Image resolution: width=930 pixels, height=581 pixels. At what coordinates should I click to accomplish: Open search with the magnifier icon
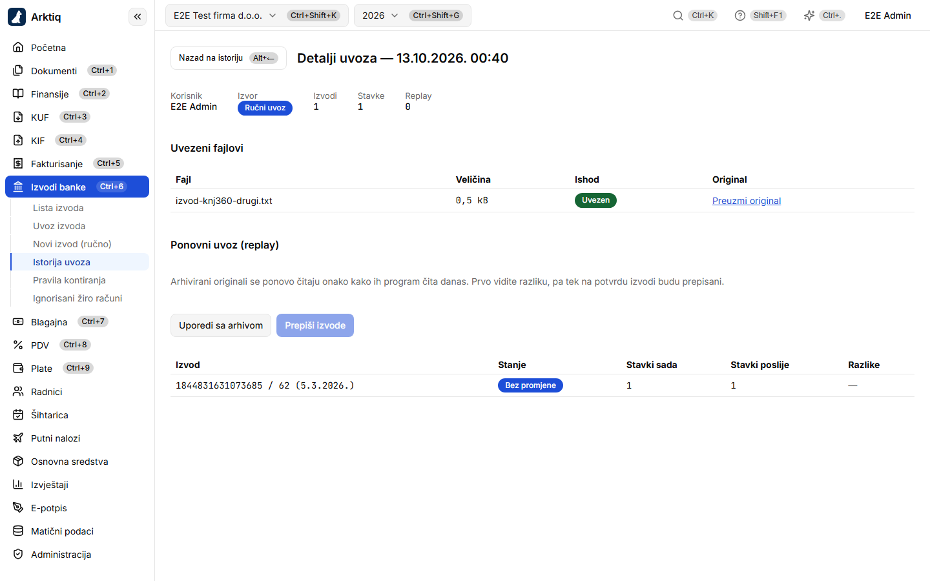click(678, 15)
